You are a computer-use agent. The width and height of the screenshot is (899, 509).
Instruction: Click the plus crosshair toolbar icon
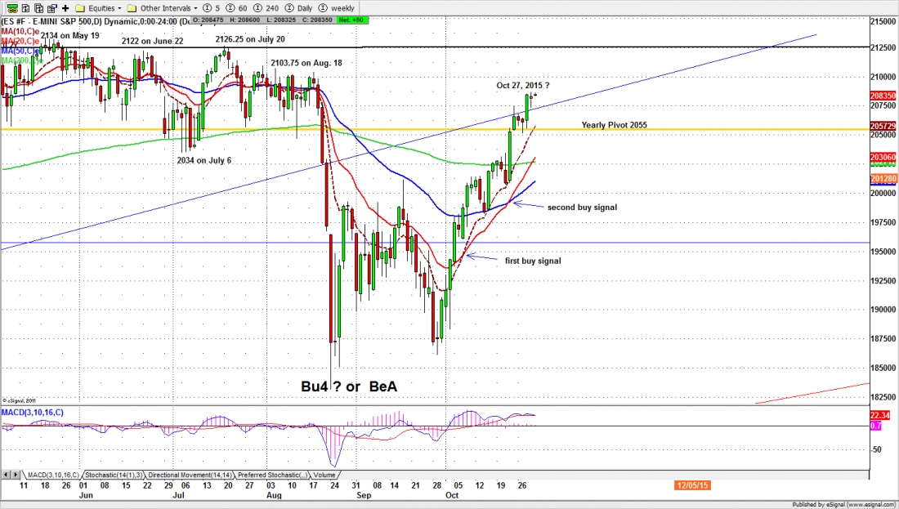coord(65,7)
